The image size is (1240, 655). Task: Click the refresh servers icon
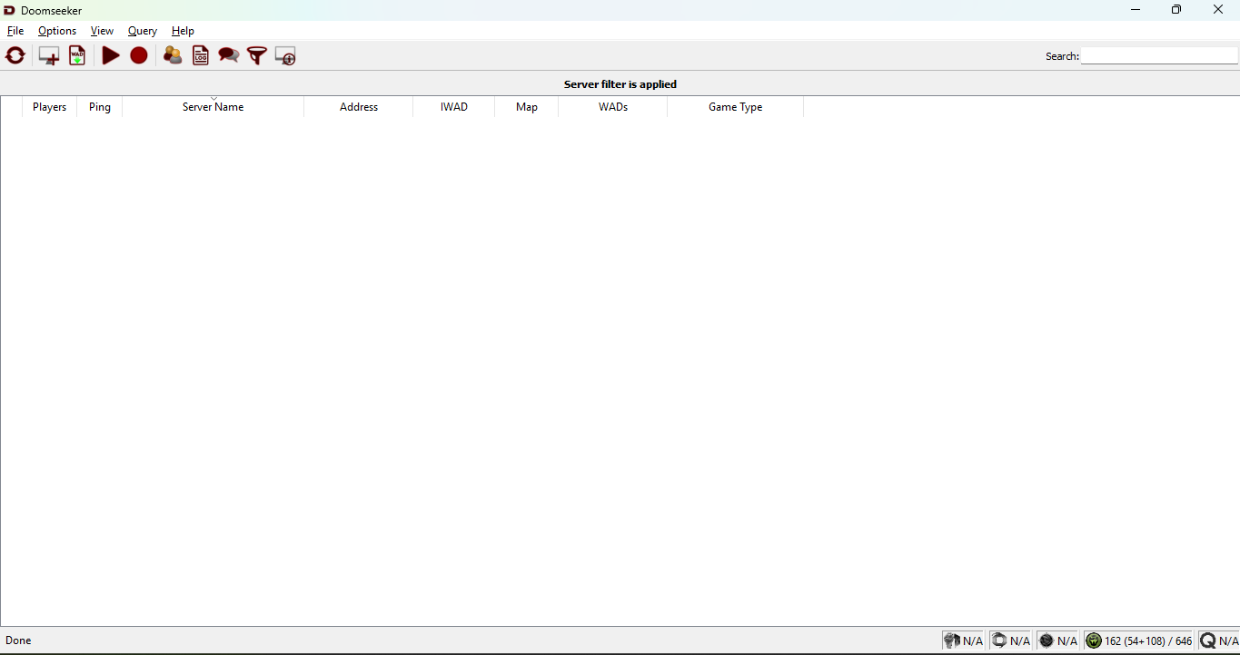15,56
